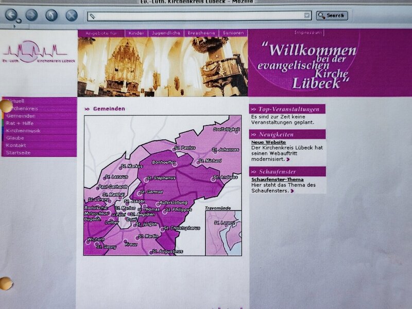Switch to the Senioren tab

[x=233, y=33]
